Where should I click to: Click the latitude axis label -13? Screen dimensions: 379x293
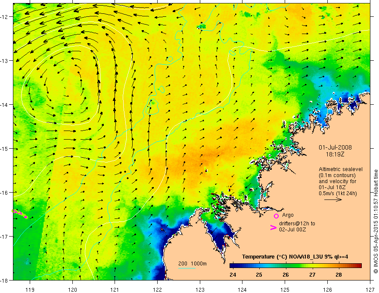click(5, 61)
